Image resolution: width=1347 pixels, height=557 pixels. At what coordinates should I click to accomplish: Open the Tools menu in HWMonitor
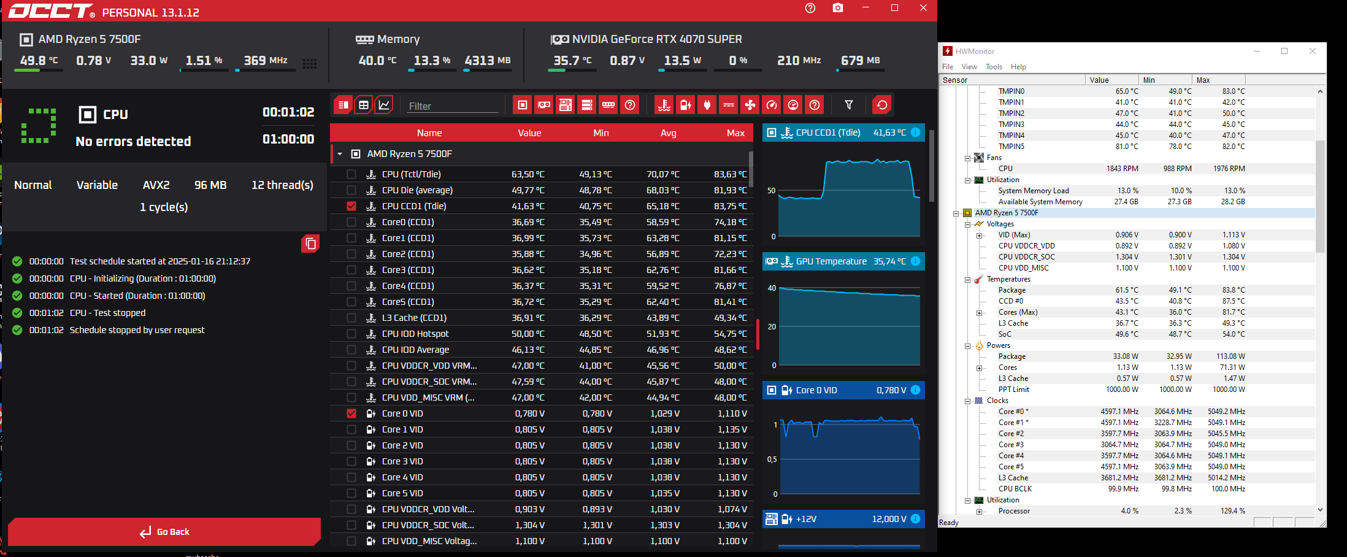point(994,67)
